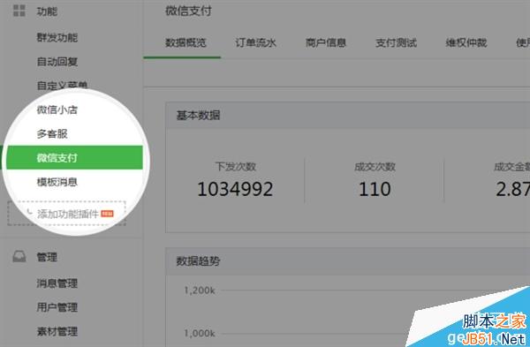The image size is (530, 347).
Task: Select 多客服 menu entry
Action: [52, 134]
